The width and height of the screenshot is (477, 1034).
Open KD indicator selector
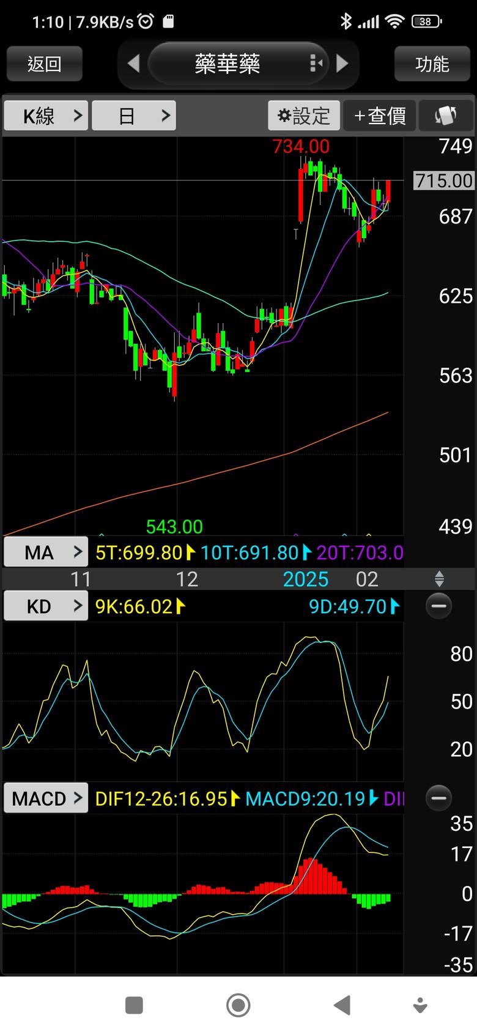46,606
